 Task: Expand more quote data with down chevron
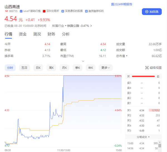pos(83,61)
